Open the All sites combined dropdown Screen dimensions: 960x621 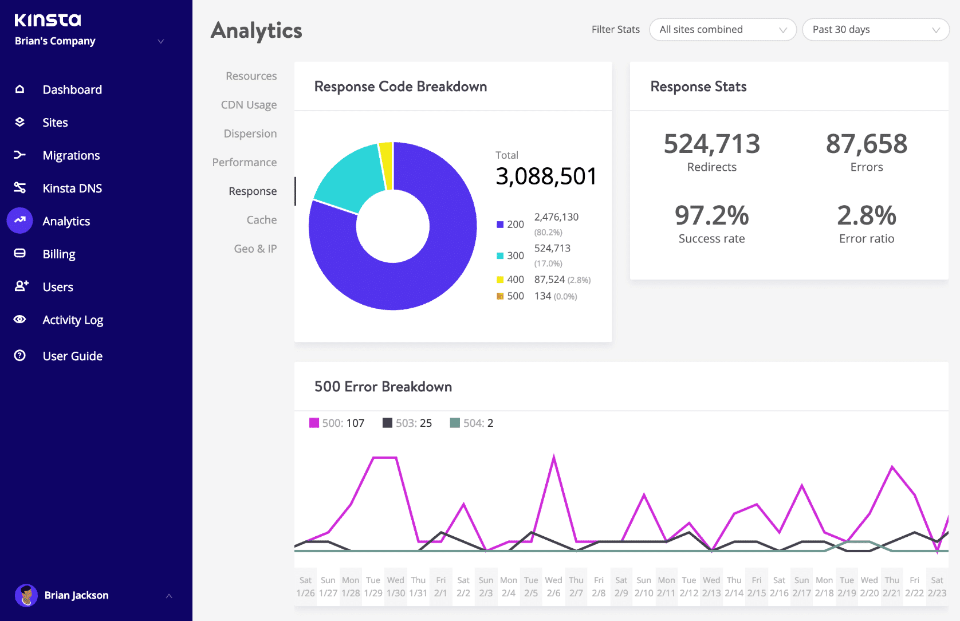722,29
